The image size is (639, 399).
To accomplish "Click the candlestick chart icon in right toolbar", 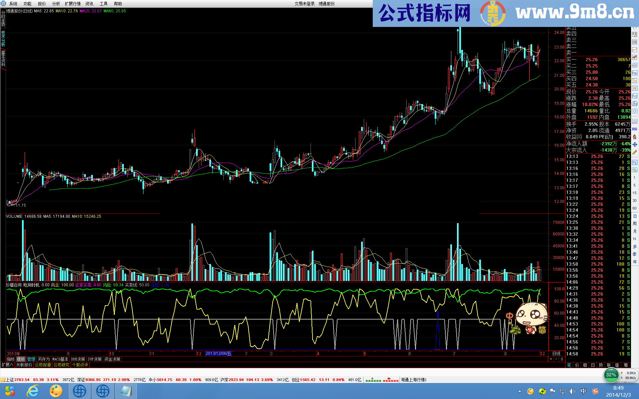I will 635,57.
